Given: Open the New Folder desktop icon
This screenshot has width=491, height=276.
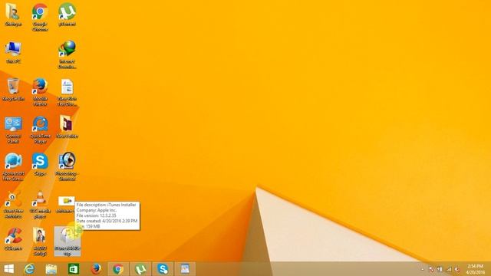Looking at the screenshot, I should 67,127.
